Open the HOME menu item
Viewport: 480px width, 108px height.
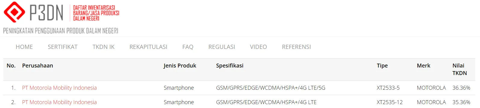pyautogui.click(x=24, y=47)
